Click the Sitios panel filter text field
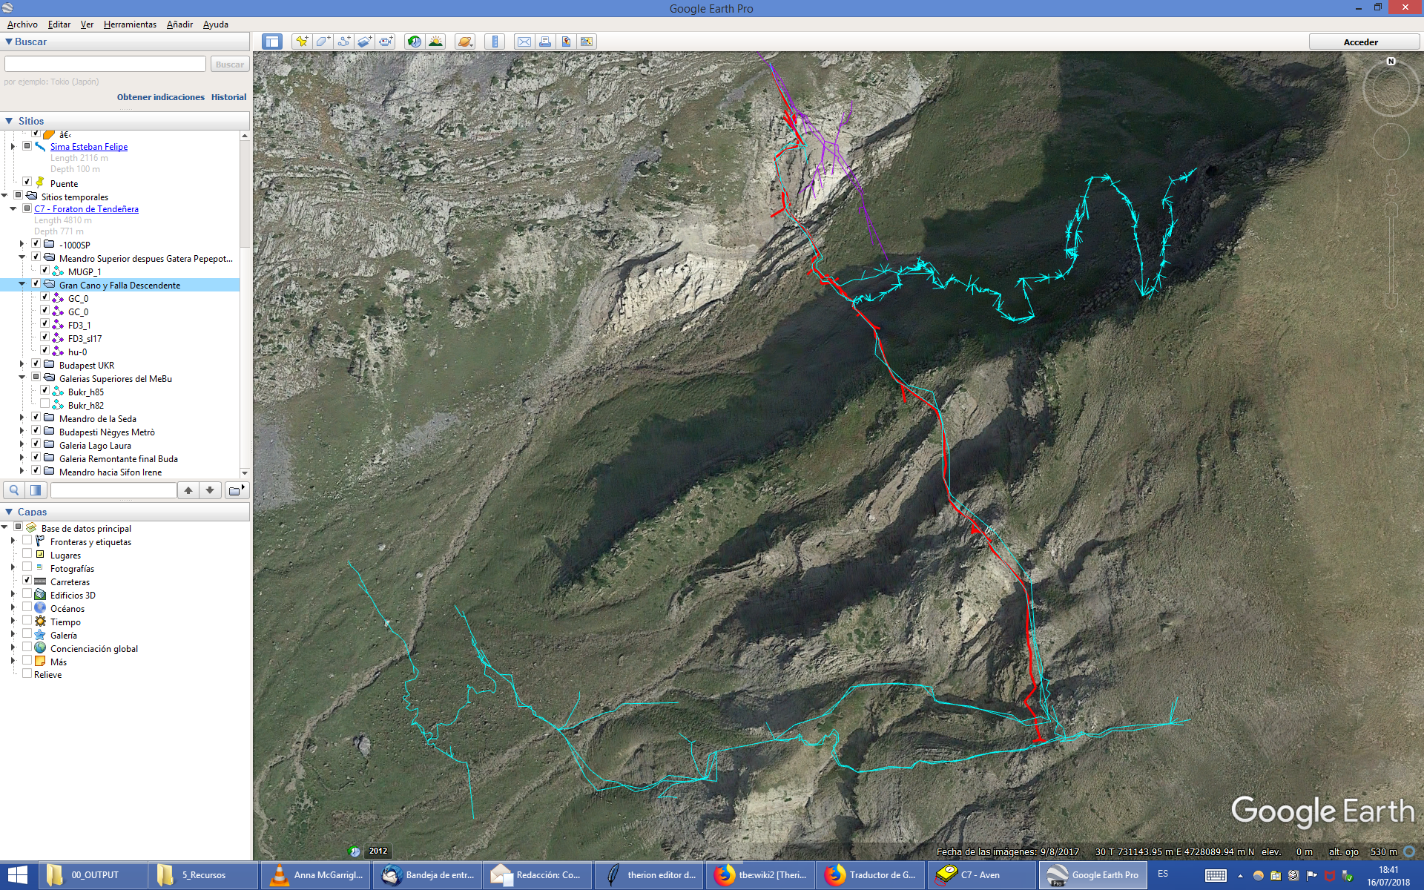1424x890 pixels. [x=113, y=490]
